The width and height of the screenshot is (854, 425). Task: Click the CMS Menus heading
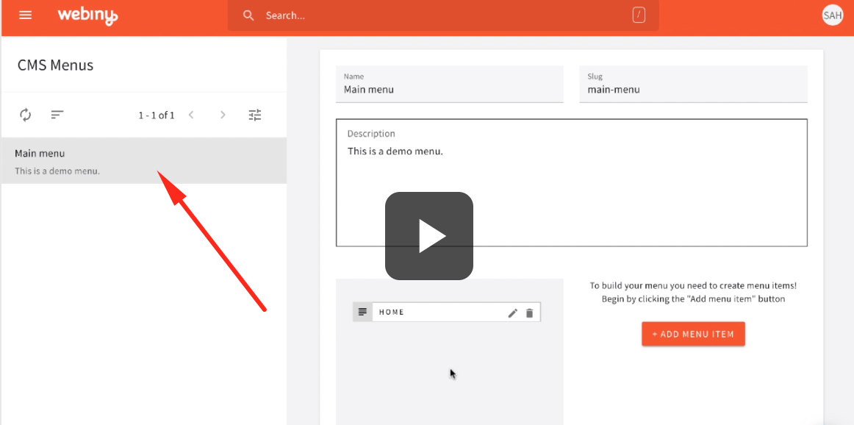(x=56, y=65)
